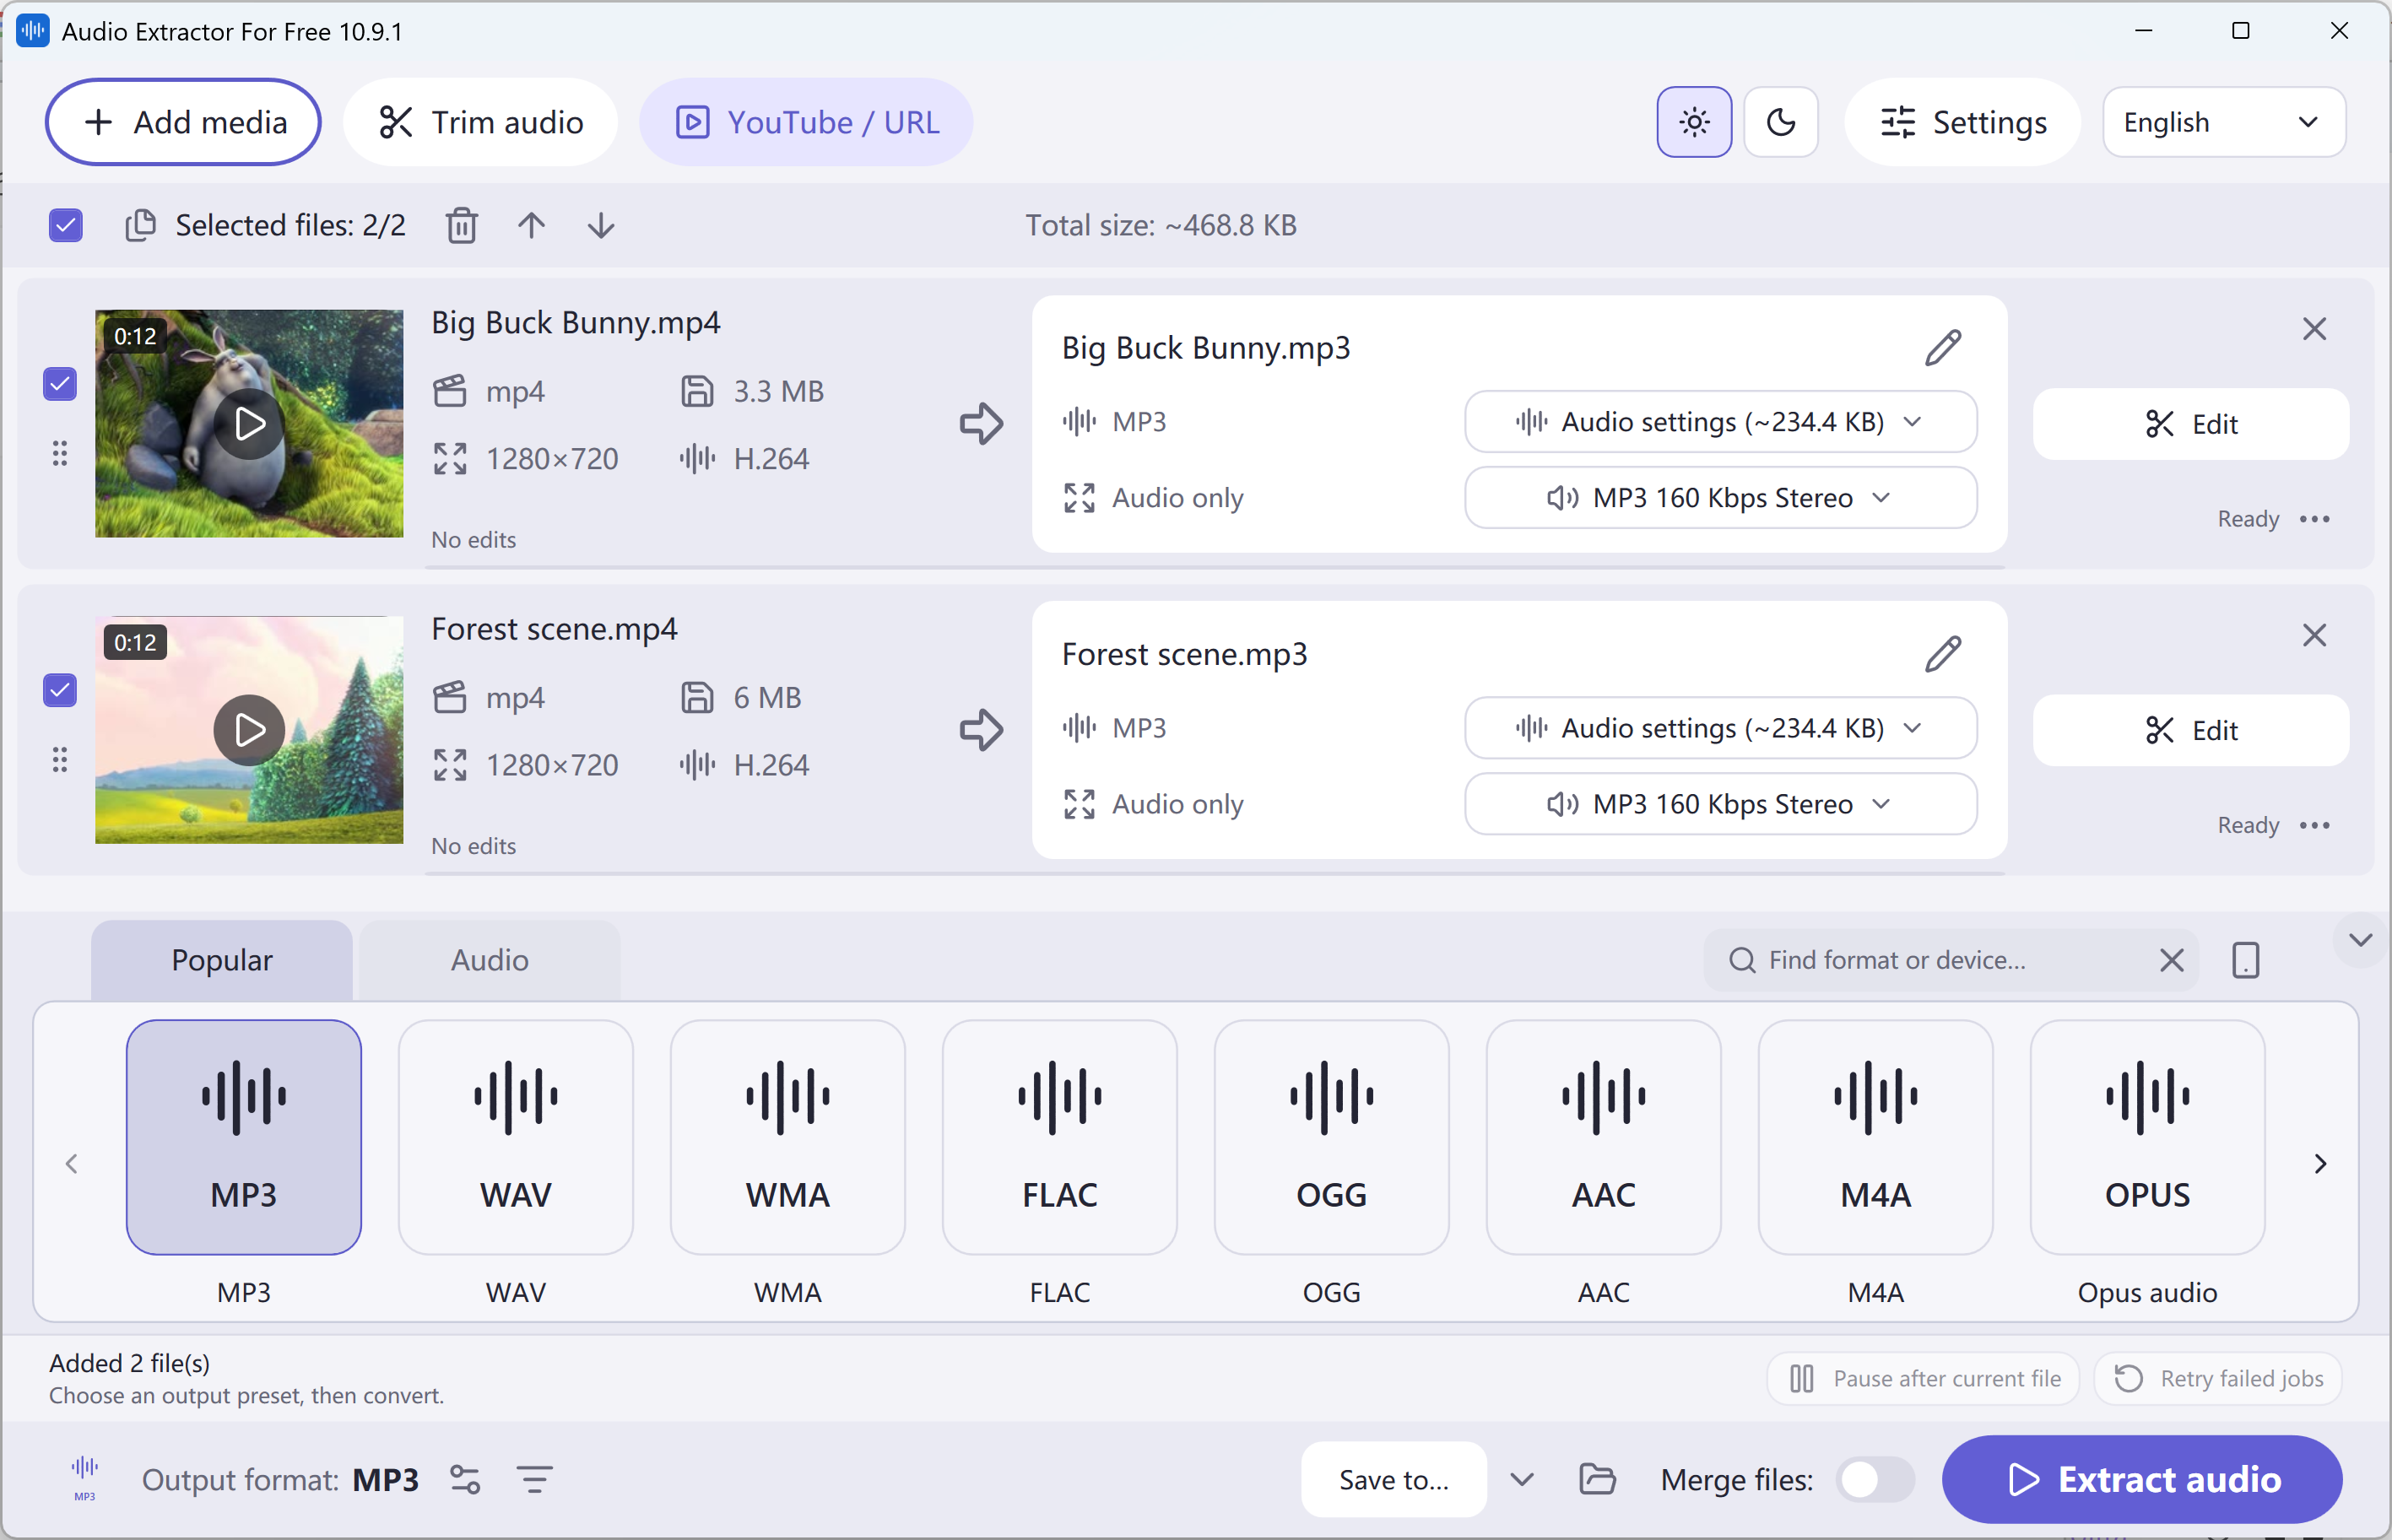This screenshot has width=2392, height=1540.
Task: Open the filter list icon beside output format
Action: (x=535, y=1479)
